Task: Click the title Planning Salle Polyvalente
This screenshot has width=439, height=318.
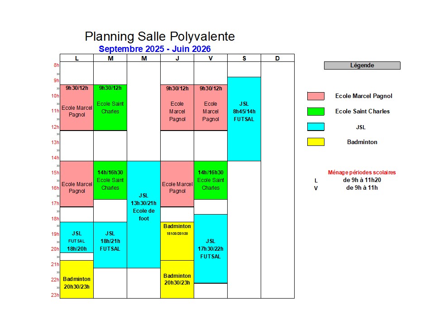Action: click(x=160, y=37)
